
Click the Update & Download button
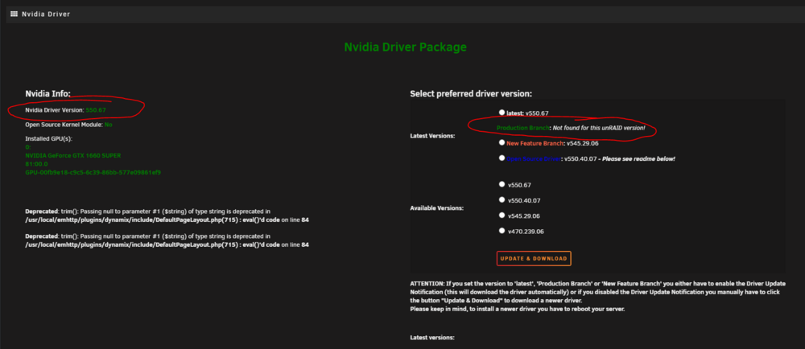[534, 258]
